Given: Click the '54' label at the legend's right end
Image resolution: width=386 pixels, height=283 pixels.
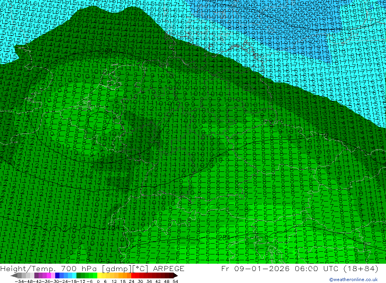Looking at the screenshot, I should click(x=175, y=281).
